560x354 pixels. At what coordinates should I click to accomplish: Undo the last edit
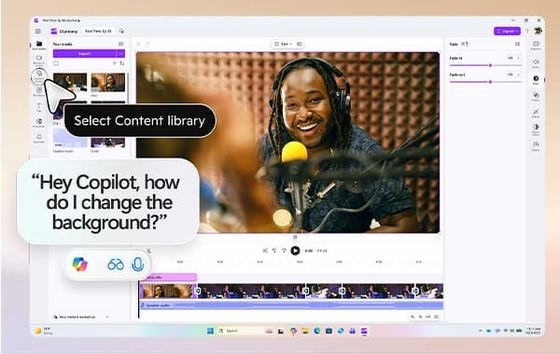coord(138,44)
